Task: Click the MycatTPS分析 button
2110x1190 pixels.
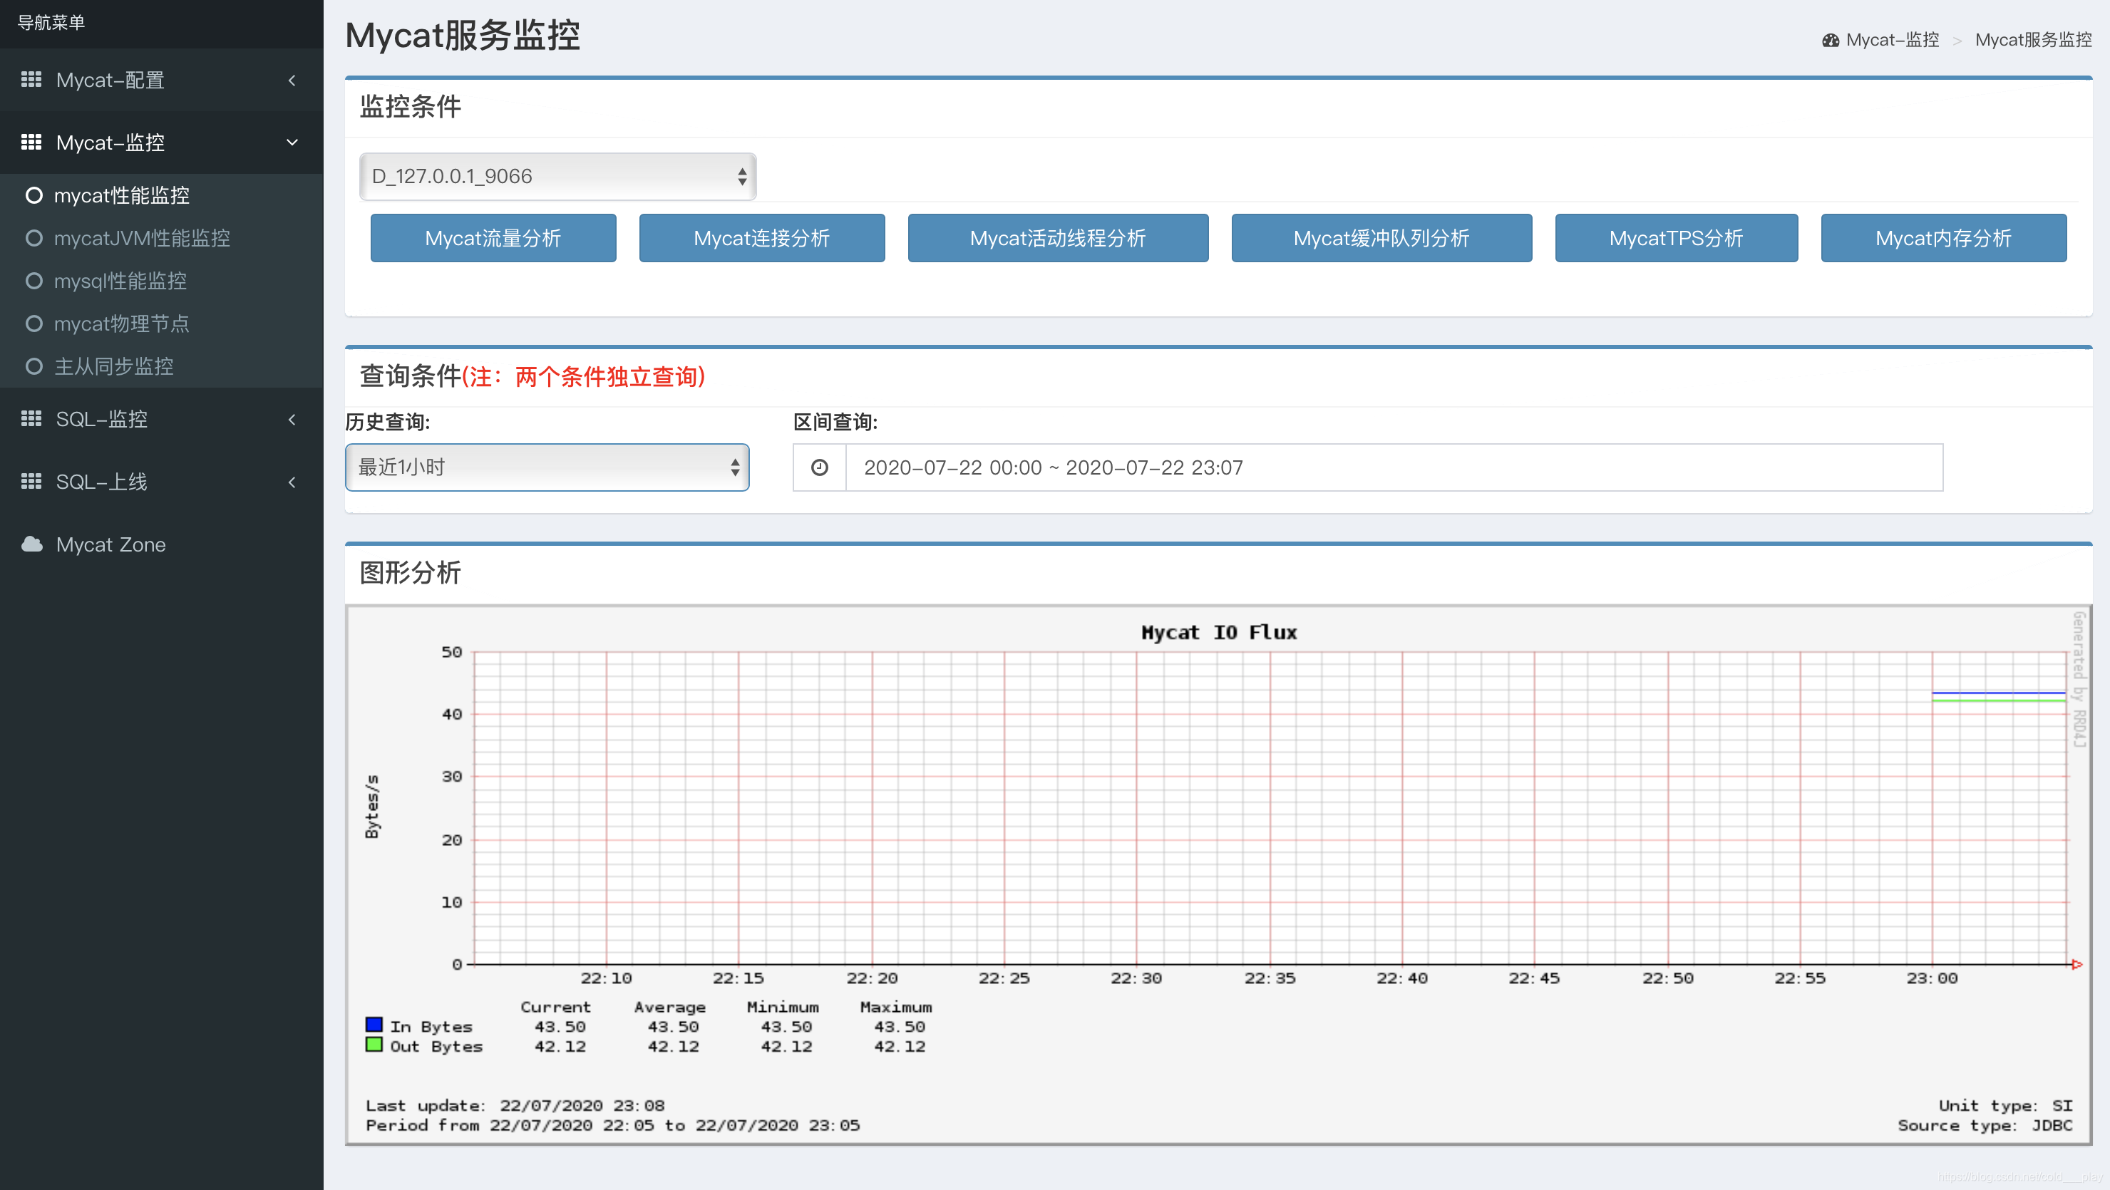Action: pyautogui.click(x=1676, y=237)
